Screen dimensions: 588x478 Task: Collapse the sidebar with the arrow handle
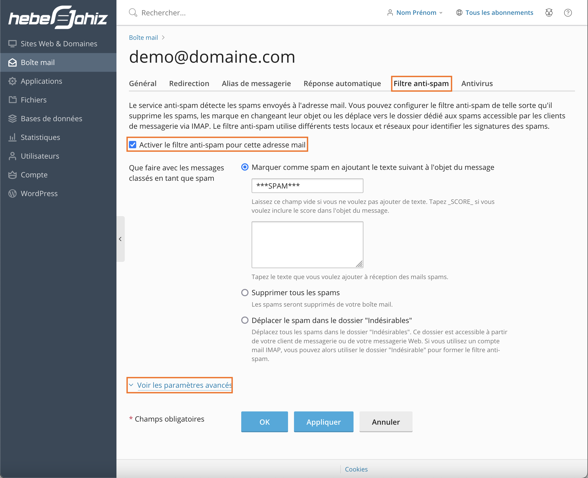pos(120,239)
